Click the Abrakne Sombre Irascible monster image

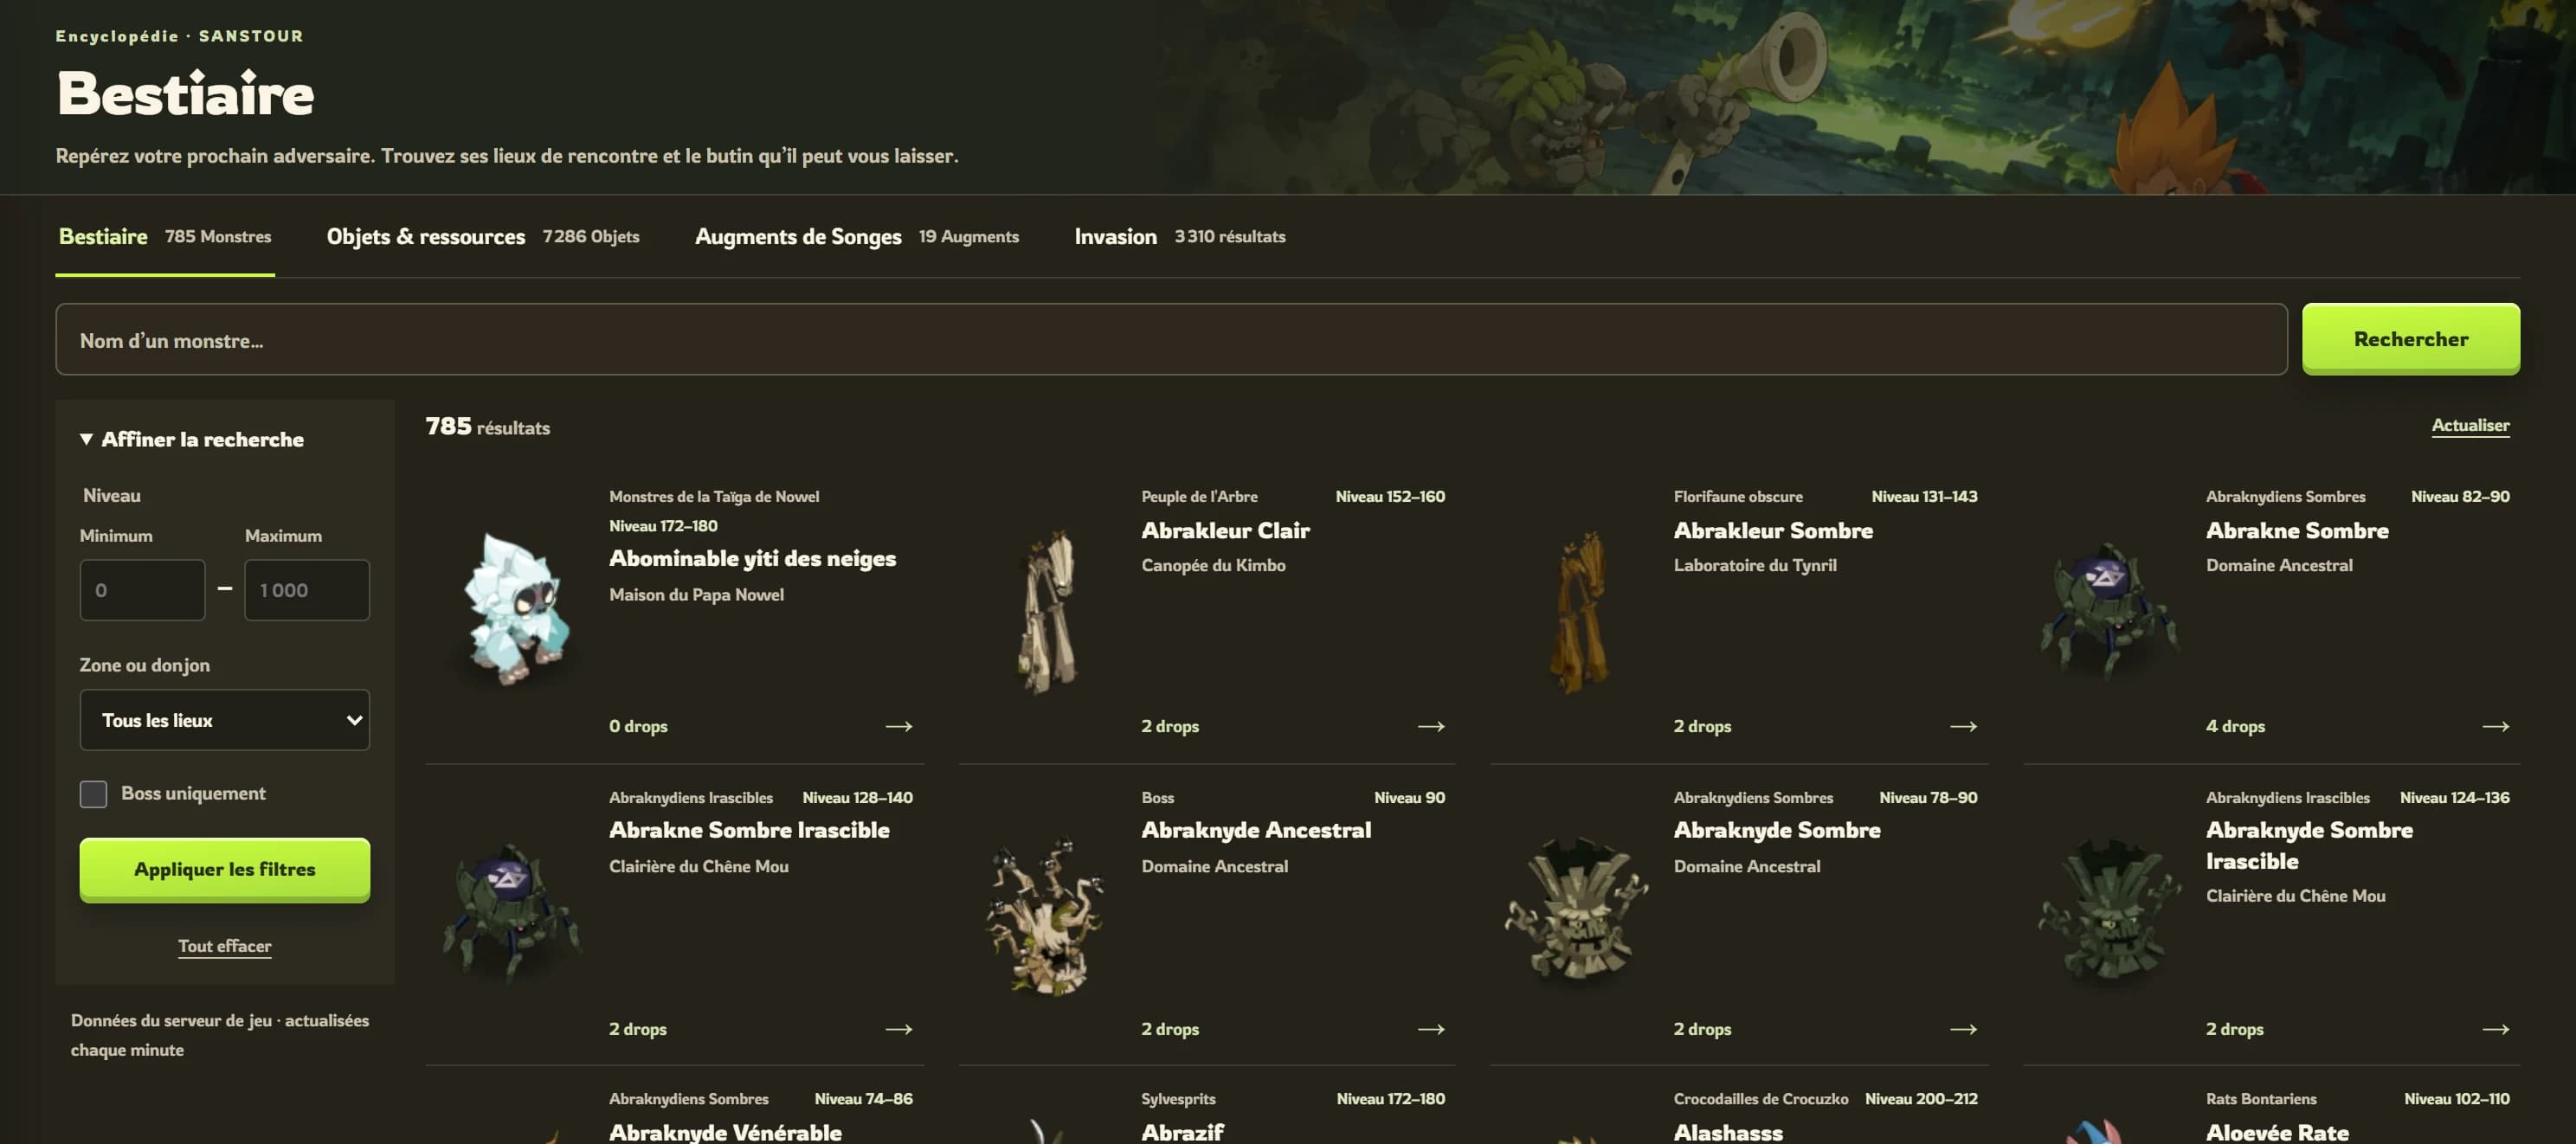click(x=512, y=912)
